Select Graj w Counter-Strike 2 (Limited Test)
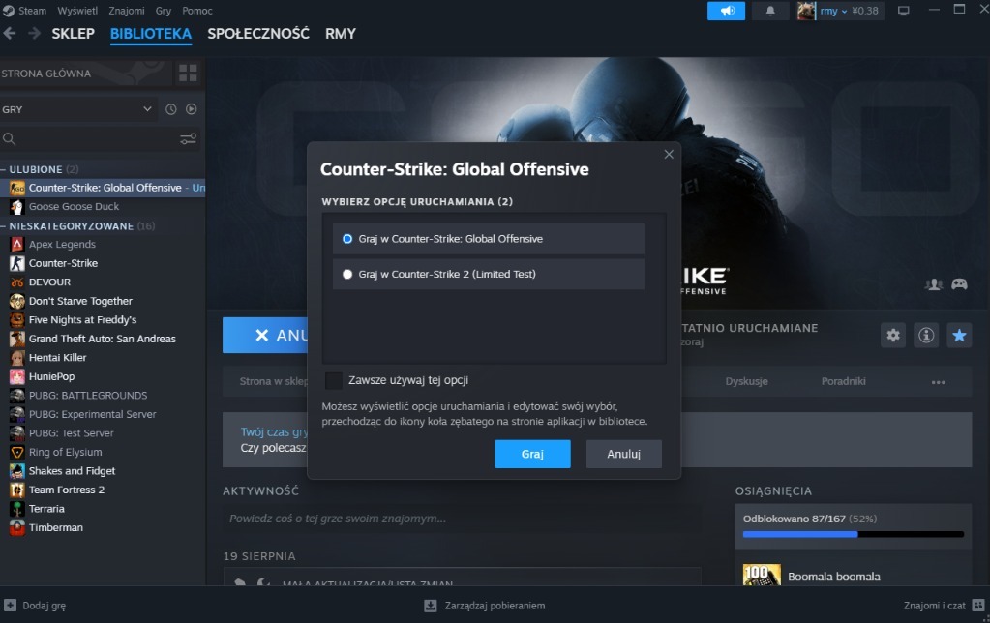Viewport: 990px width, 623px height. coord(489,274)
